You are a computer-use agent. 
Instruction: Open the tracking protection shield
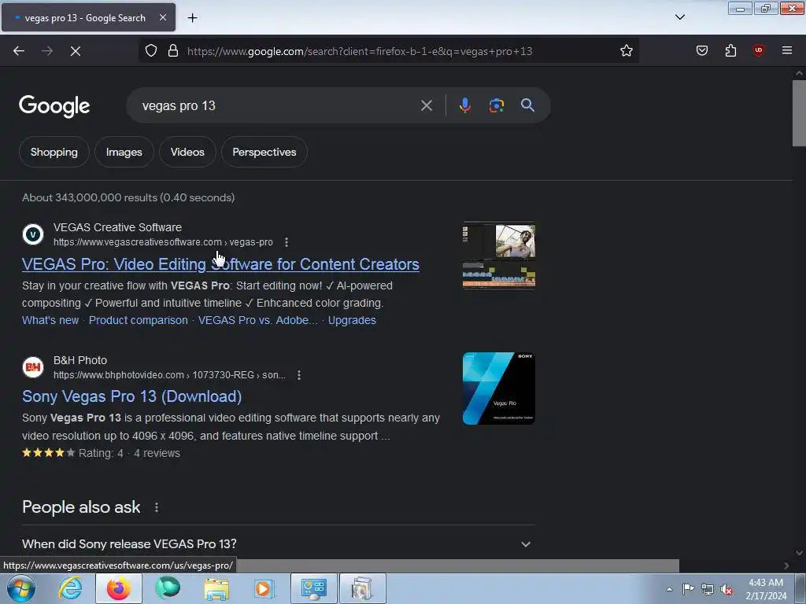tap(151, 50)
